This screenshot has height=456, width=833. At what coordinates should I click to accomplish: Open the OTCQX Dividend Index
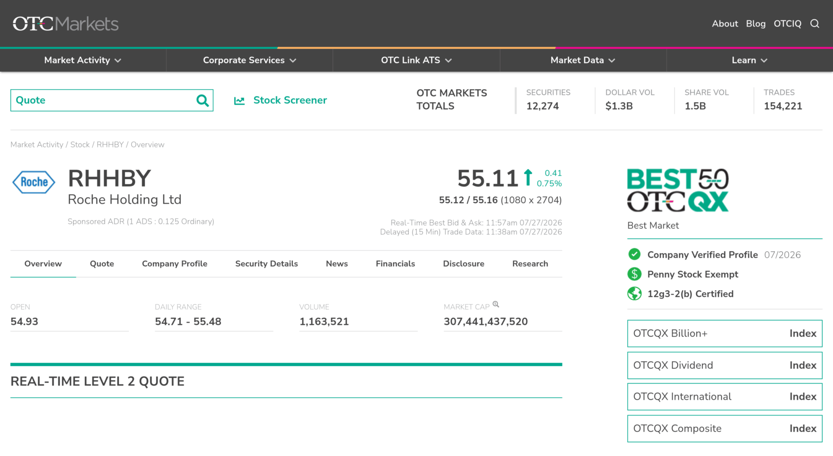tap(725, 365)
